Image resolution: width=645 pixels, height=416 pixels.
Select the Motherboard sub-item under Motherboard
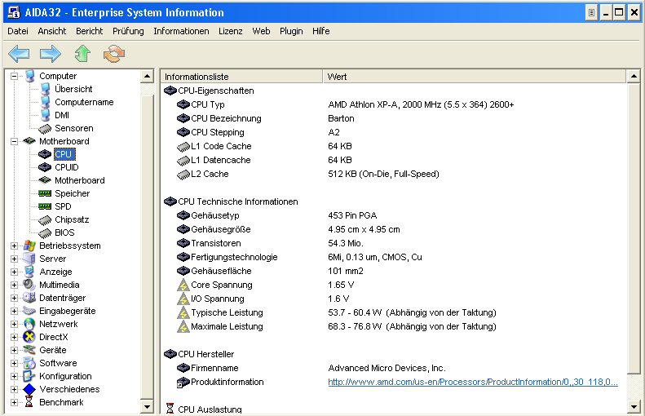(80, 180)
